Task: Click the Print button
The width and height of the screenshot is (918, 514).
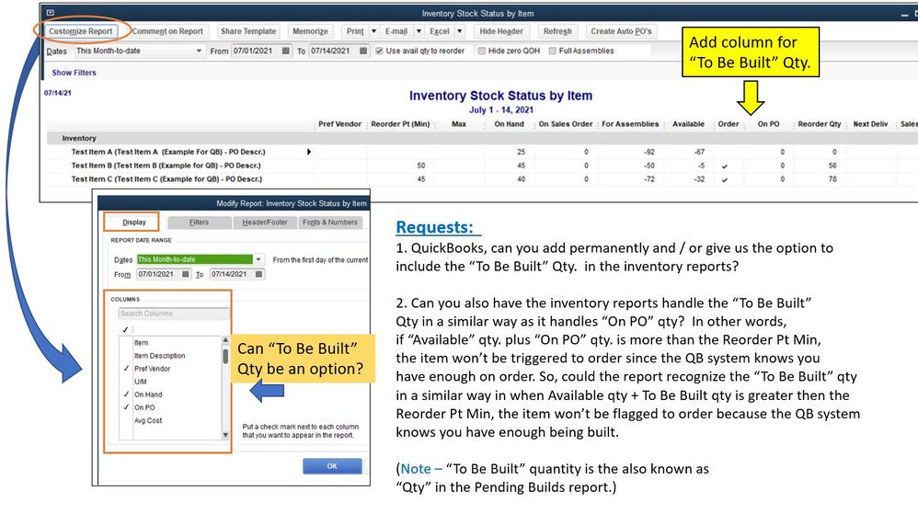Action: coord(355,31)
